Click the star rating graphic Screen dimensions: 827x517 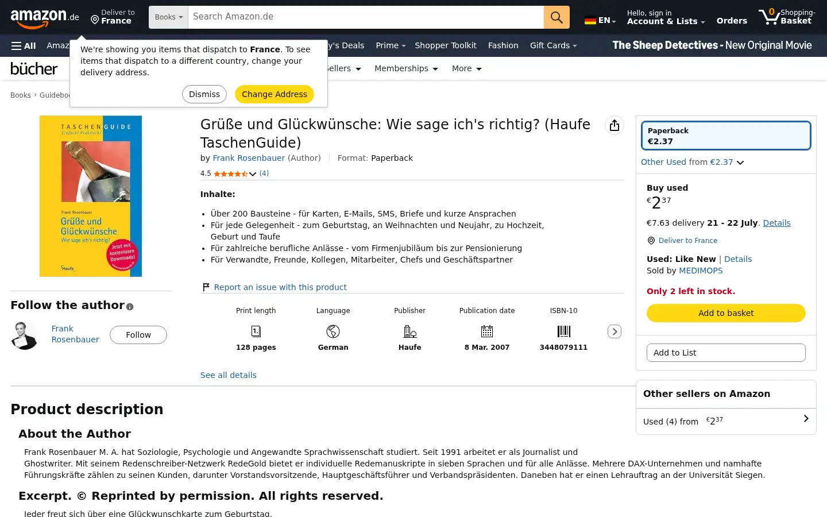[231, 173]
